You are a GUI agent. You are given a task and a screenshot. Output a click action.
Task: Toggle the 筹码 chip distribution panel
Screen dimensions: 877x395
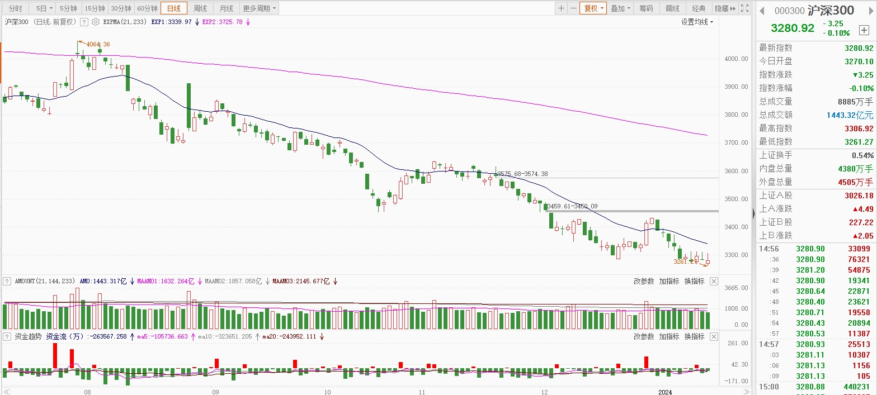pos(646,8)
